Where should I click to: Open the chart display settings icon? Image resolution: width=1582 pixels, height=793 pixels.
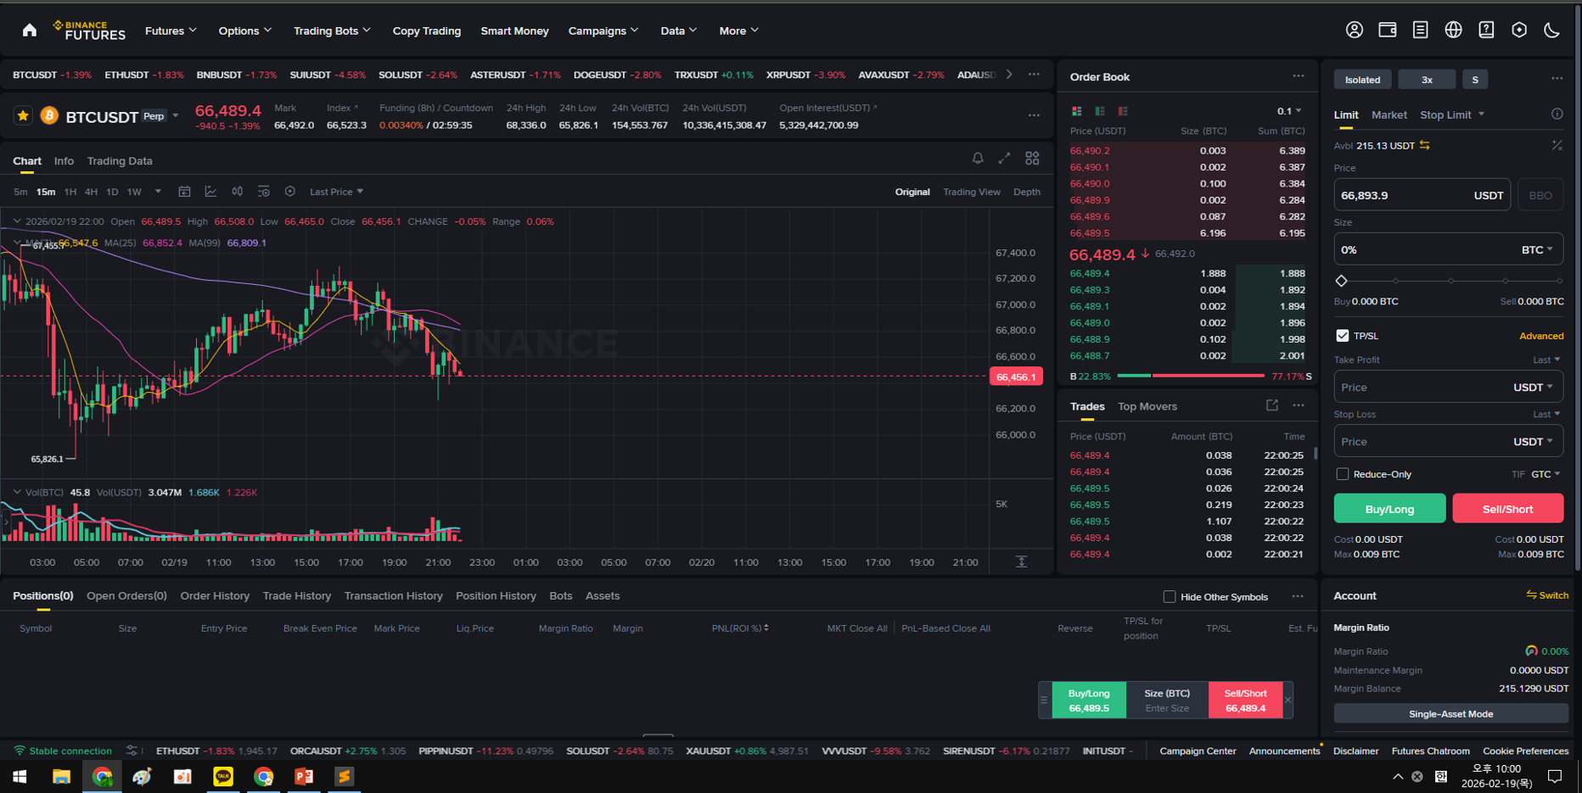(x=263, y=192)
